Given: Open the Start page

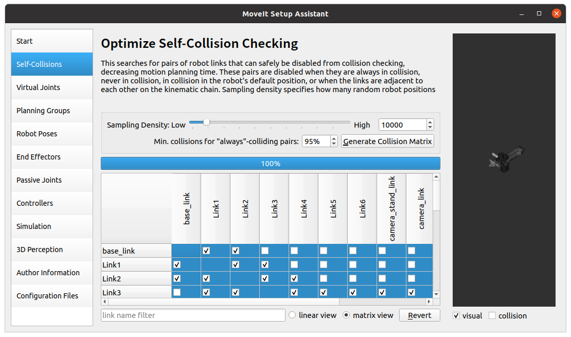Looking at the screenshot, I should click(52, 41).
